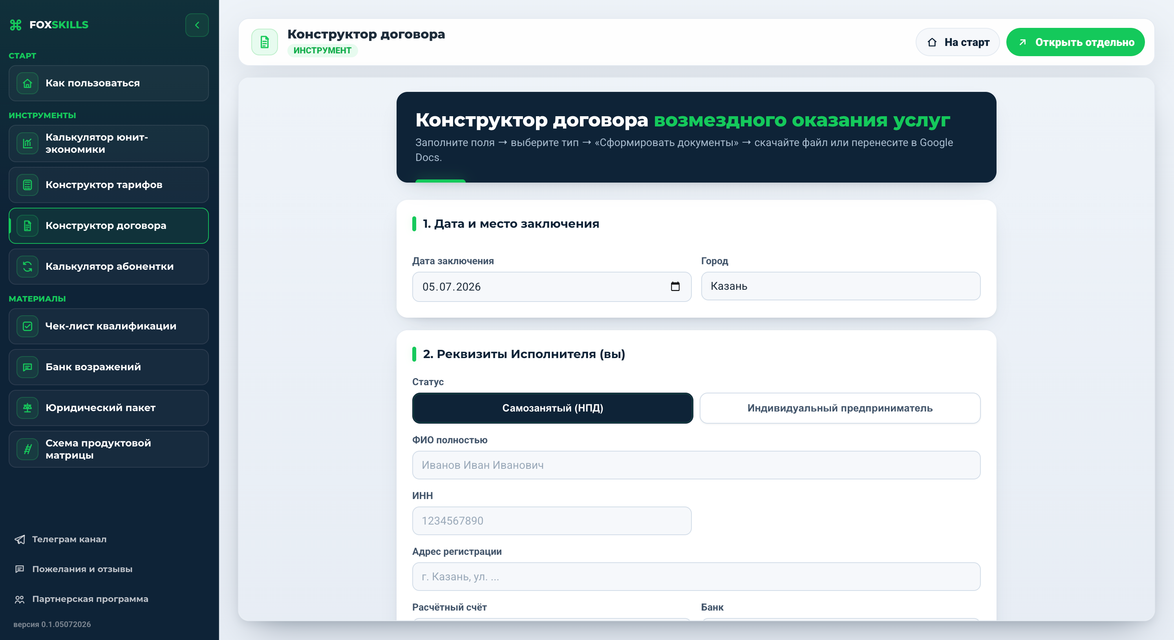Click the На старт button

(x=958, y=42)
